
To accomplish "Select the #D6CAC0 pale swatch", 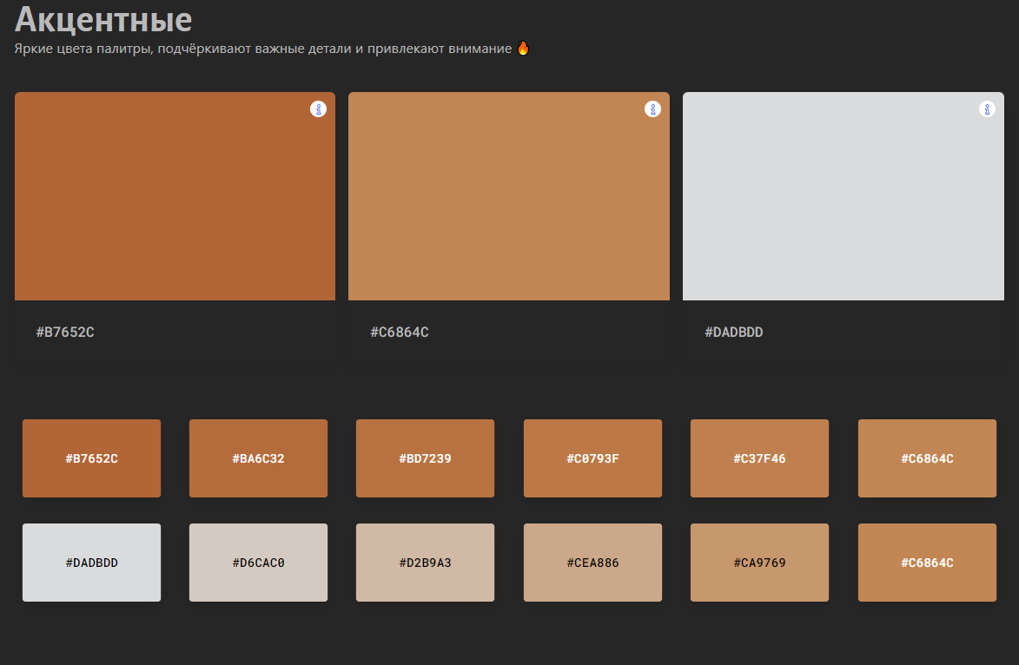I will click(258, 563).
